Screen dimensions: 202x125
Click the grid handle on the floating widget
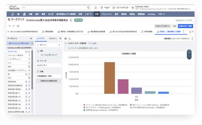[189, 56]
